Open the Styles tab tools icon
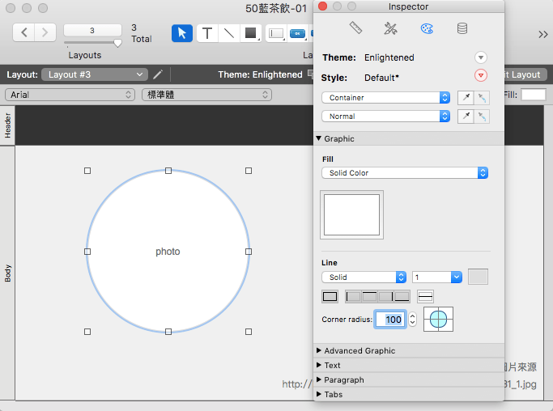The width and height of the screenshot is (553, 411). point(391,29)
